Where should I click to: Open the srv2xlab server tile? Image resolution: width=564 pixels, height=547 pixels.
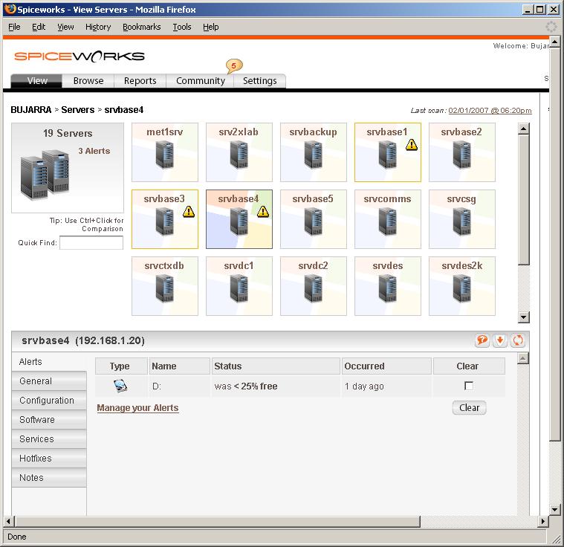point(239,152)
